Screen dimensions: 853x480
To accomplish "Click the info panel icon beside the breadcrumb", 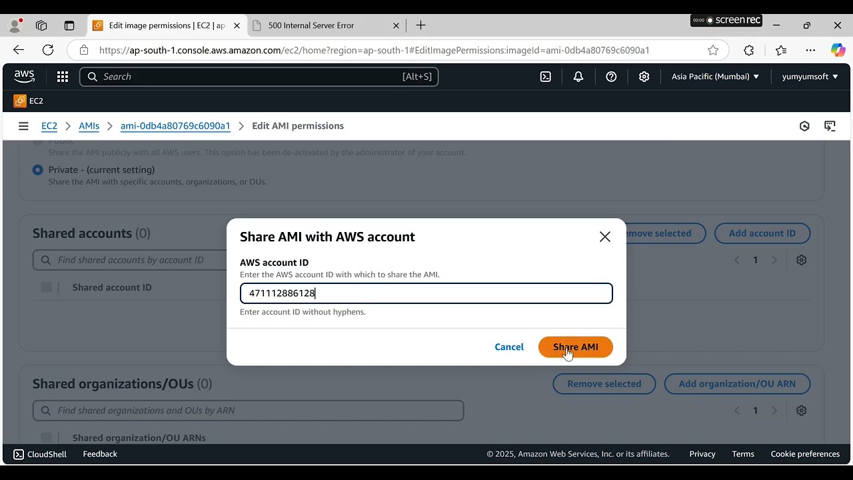I will point(804,126).
